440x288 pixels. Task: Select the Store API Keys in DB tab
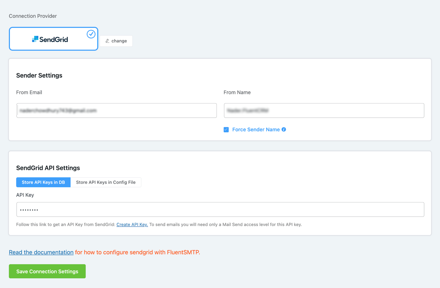[x=43, y=182]
